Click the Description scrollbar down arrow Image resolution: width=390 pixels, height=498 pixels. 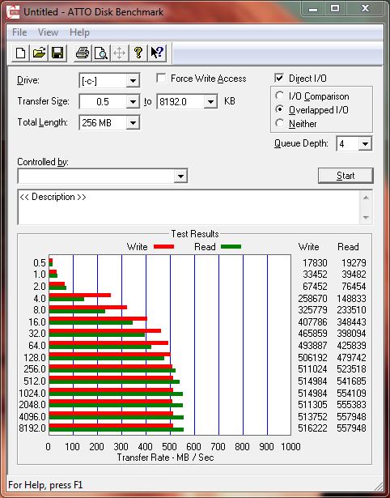pos(366,218)
